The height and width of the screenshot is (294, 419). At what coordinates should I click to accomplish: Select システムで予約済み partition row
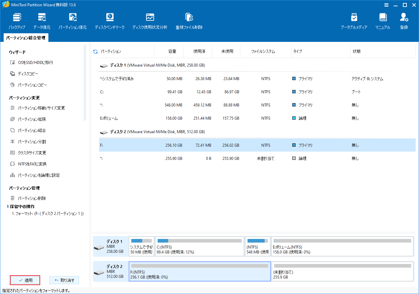(x=257, y=79)
